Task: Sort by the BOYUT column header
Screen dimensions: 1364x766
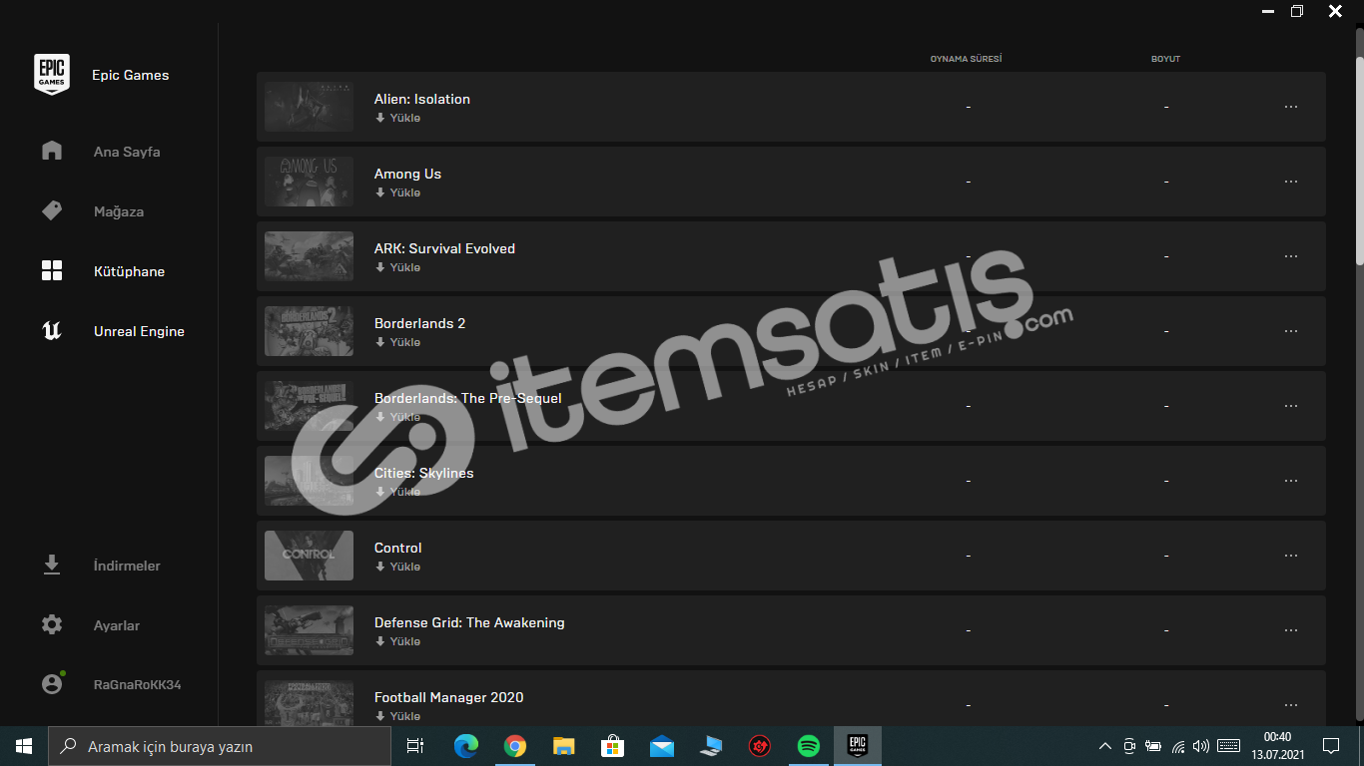Action: 1165,59
